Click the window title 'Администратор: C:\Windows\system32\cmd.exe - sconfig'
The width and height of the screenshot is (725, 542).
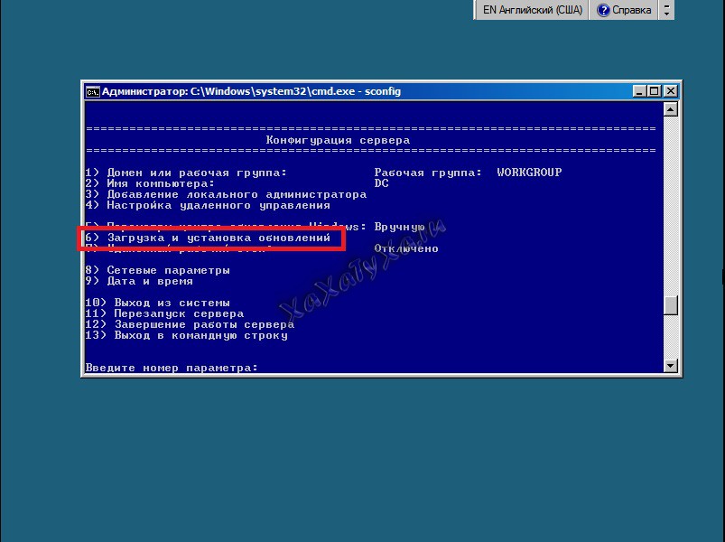[251, 91]
